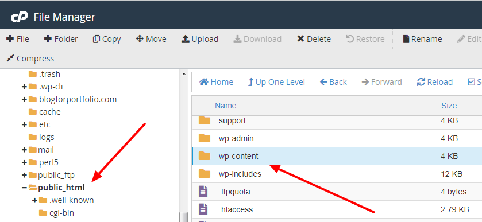Viewport: 482px width, 222px height.
Task: Expand the mail tree folder
Action: point(24,150)
